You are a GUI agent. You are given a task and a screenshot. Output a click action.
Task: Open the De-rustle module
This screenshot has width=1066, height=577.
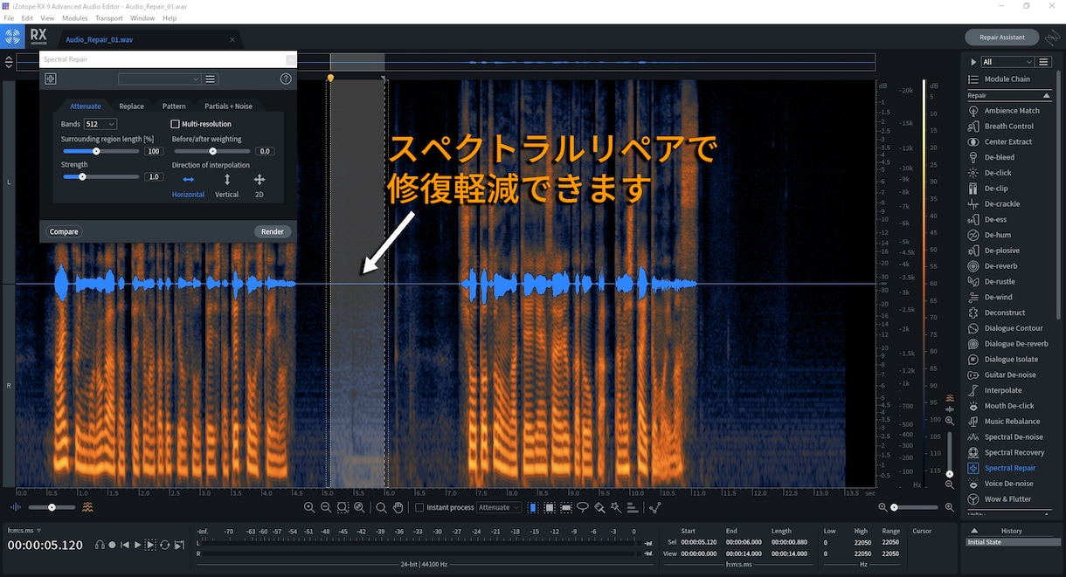pos(1009,282)
